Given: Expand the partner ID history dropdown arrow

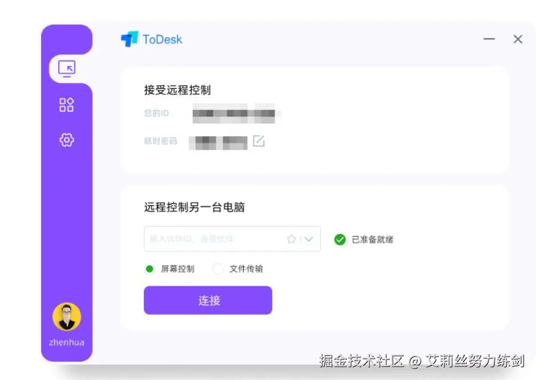Looking at the screenshot, I should pyautogui.click(x=309, y=239).
